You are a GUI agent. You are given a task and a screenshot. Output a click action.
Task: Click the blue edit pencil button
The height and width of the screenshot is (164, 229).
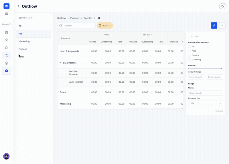[x=214, y=26]
